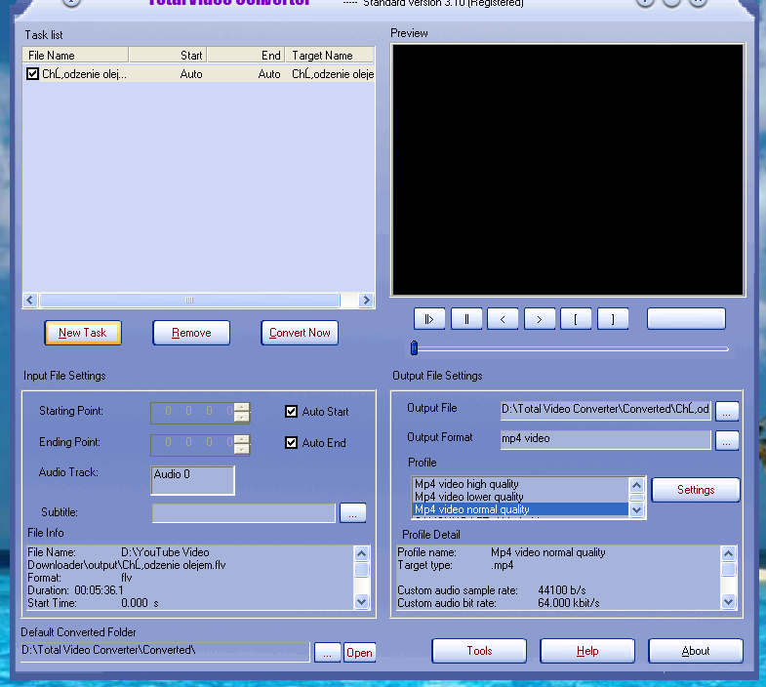The image size is (766, 687).
Task: Click the Ending Point time field
Action: 192,444
